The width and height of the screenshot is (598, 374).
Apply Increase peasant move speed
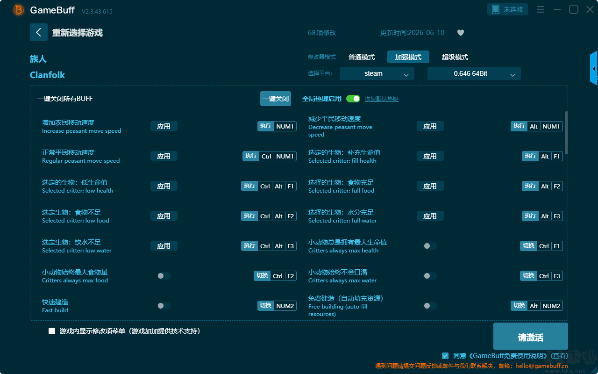tap(164, 126)
